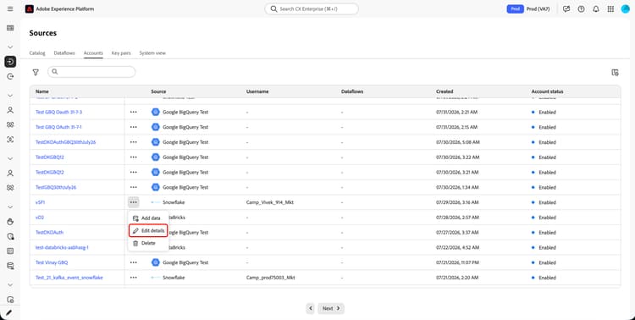Switch to the Catalog tab
The width and height of the screenshot is (635, 320).
37,53
